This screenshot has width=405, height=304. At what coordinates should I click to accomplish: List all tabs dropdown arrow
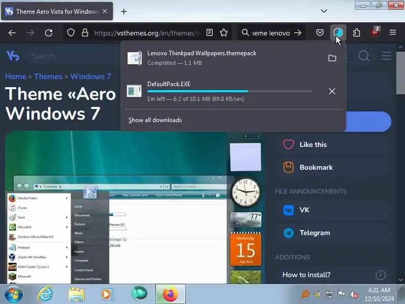tap(324, 11)
